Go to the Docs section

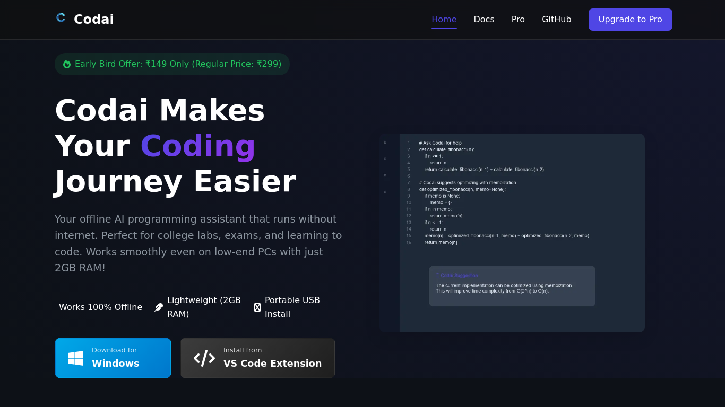coord(484,19)
